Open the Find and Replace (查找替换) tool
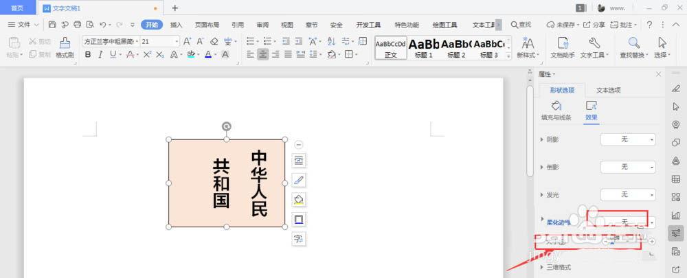Viewport: 687px width, 278px height. point(633,47)
